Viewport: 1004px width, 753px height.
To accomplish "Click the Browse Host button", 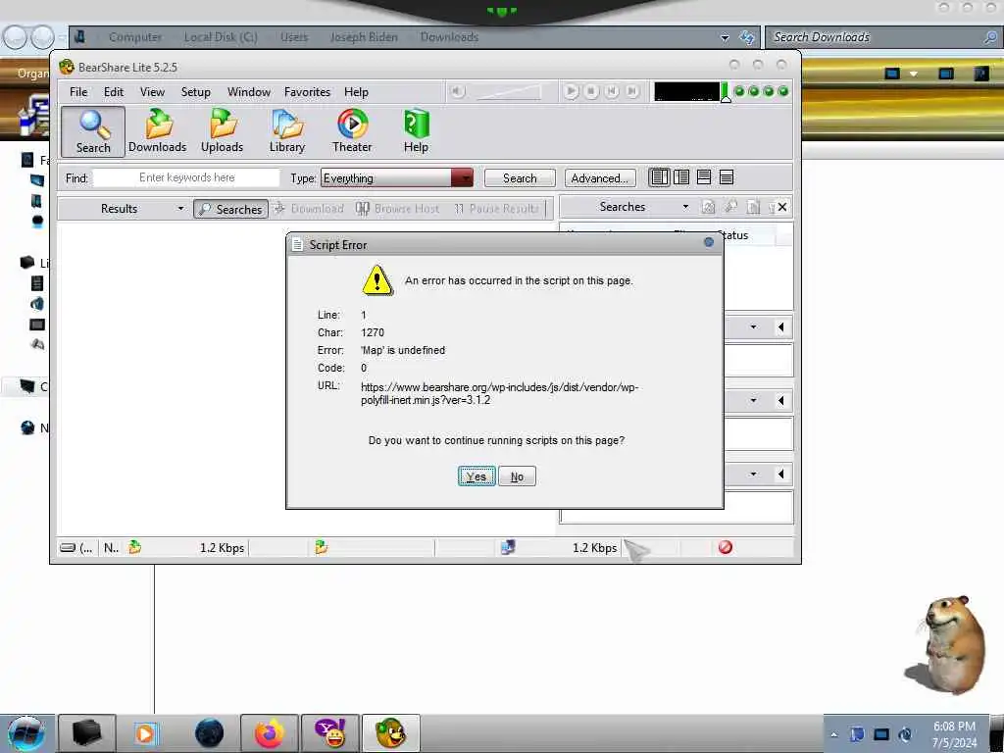I will 397,209.
